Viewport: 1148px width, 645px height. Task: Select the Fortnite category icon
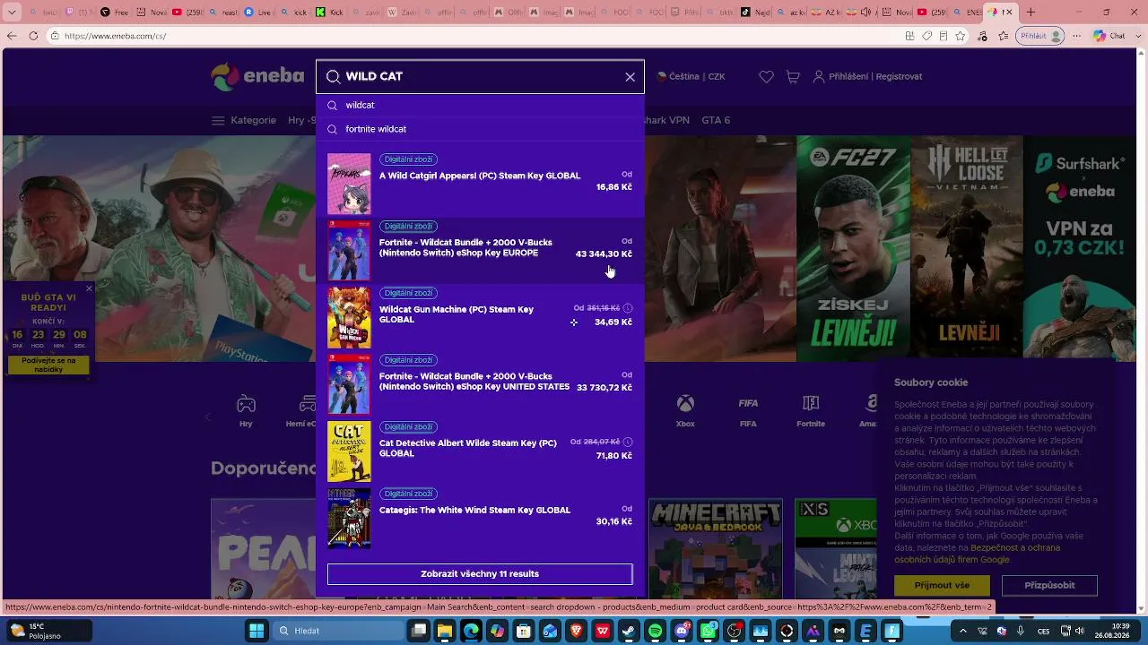point(811,411)
